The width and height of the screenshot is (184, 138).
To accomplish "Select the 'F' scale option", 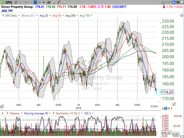I will point(172,109).
